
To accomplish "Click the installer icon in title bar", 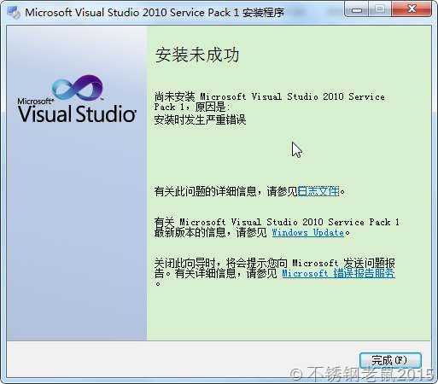I will point(14,13).
